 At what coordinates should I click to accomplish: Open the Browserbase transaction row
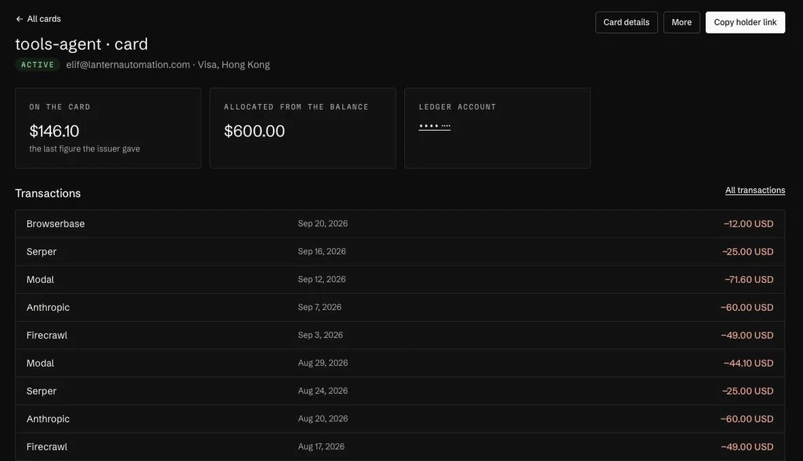400,224
